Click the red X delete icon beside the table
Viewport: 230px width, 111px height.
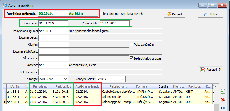click(223, 100)
